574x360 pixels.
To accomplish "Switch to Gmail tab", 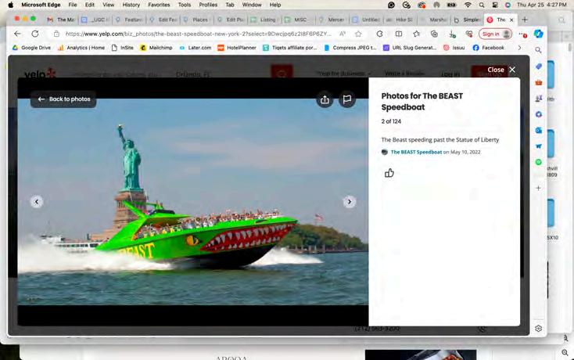I will (x=60, y=20).
